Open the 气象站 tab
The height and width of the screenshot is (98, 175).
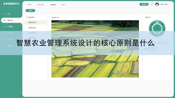[63, 5]
